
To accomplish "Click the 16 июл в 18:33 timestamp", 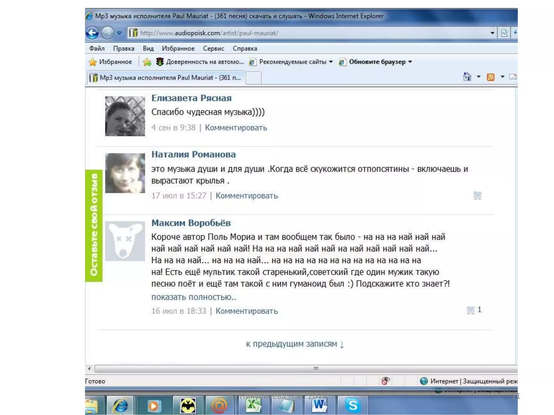I will (x=179, y=311).
